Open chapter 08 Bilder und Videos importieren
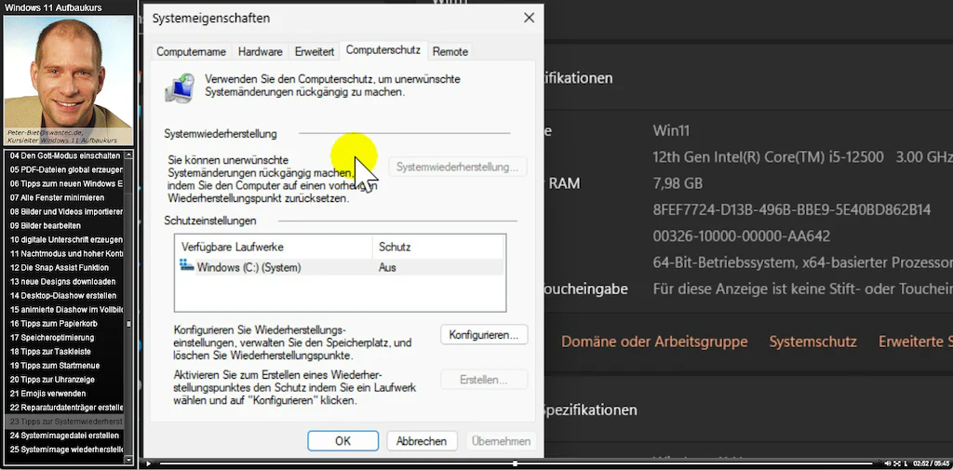The image size is (953, 470). (x=64, y=211)
